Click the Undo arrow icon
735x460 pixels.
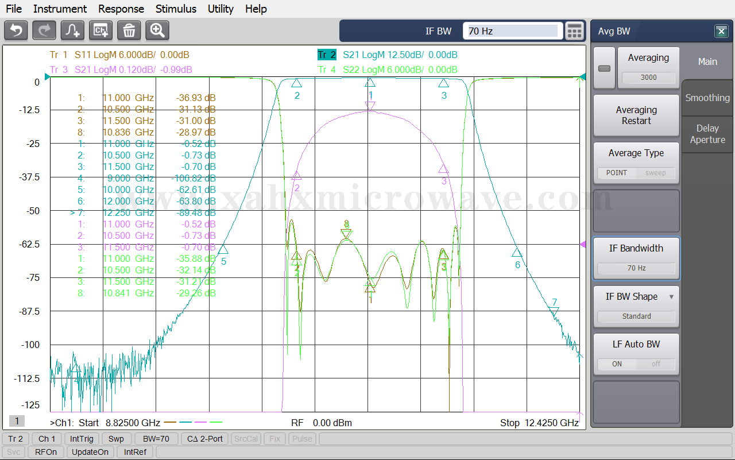click(16, 30)
